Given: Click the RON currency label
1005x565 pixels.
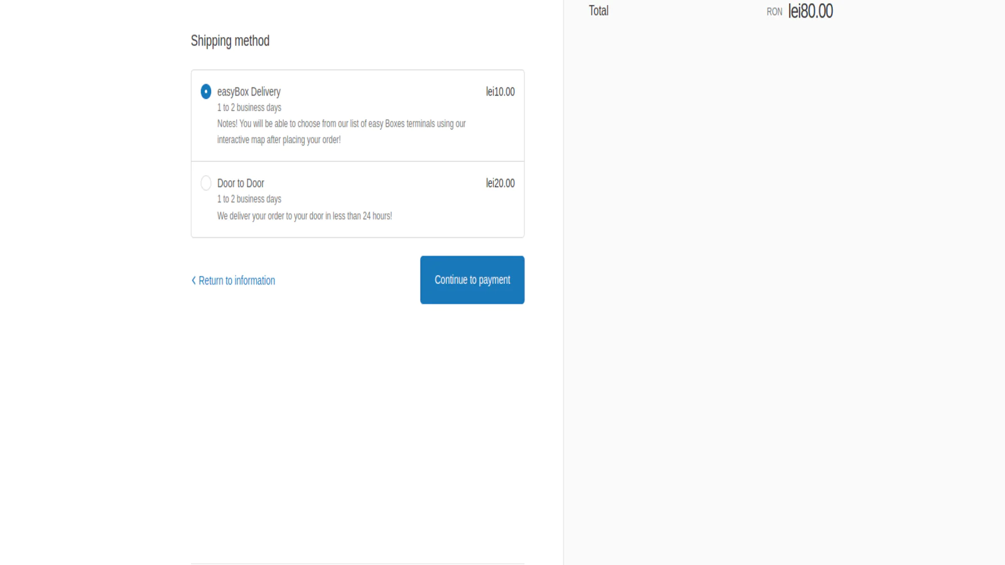Looking at the screenshot, I should [774, 12].
